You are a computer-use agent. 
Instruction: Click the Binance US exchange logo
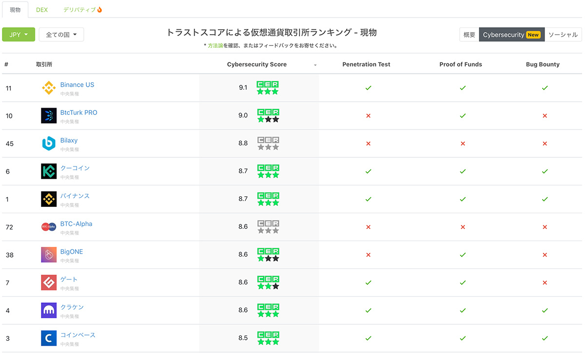(49, 88)
